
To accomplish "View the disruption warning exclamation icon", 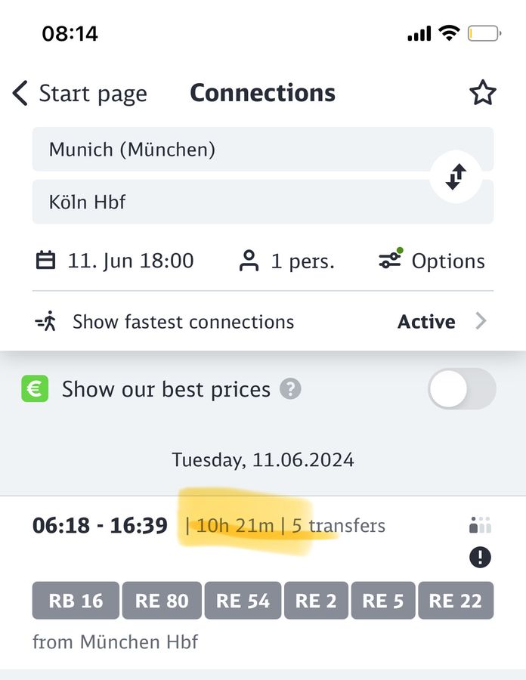I will [x=480, y=557].
